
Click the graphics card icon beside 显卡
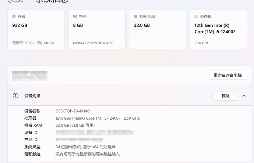coord(75,16)
